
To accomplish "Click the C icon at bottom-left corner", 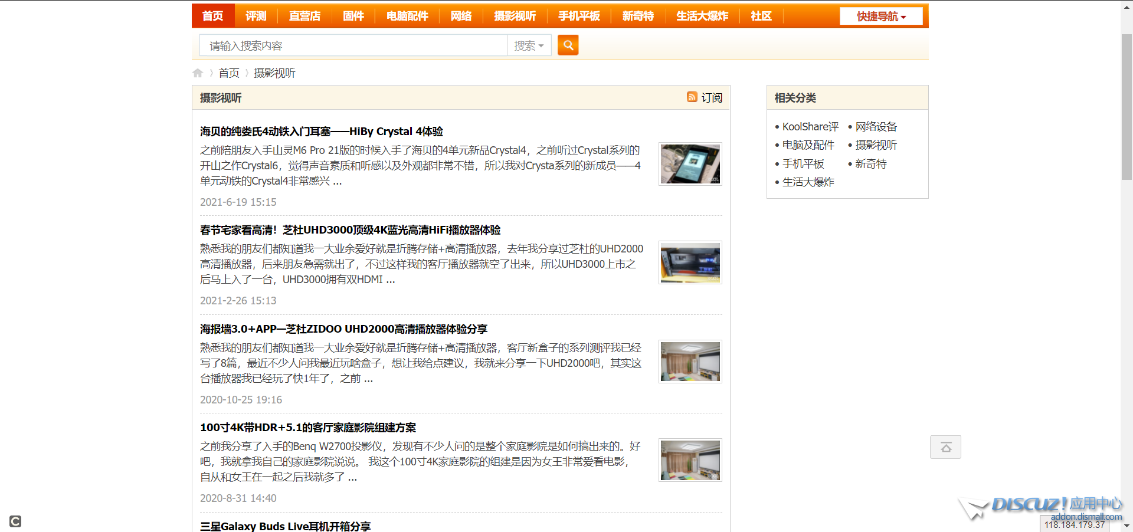I will coord(15,521).
